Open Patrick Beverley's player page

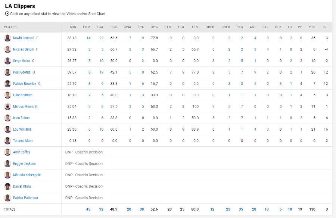pos(24,84)
